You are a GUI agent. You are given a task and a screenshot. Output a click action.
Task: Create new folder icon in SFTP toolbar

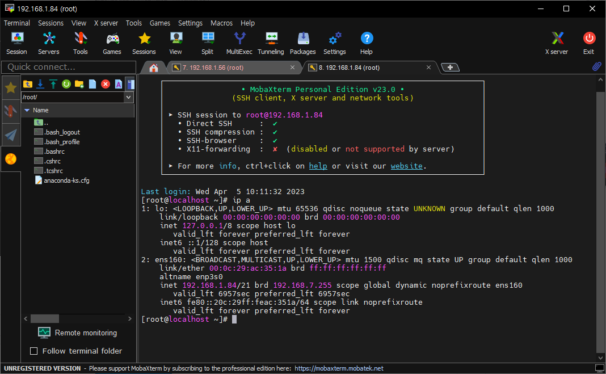point(79,84)
